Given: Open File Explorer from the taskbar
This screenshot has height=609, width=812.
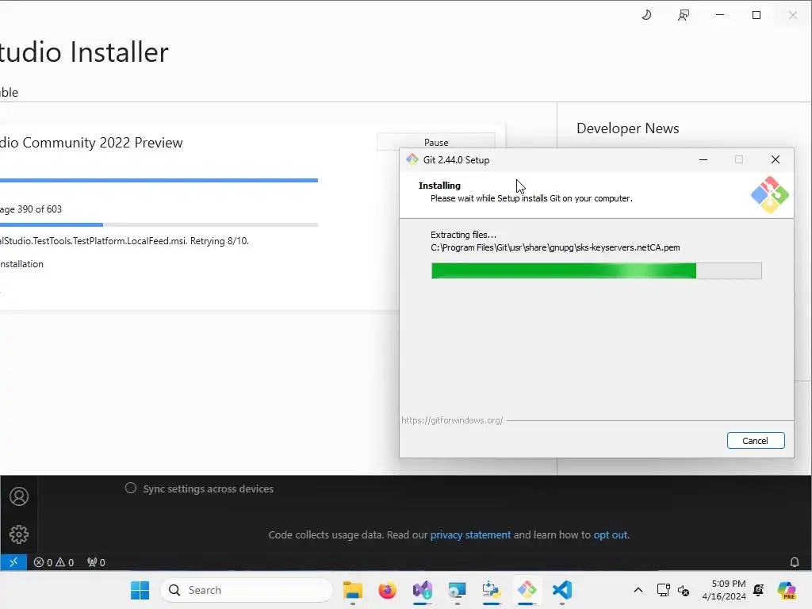Looking at the screenshot, I should pyautogui.click(x=353, y=590).
